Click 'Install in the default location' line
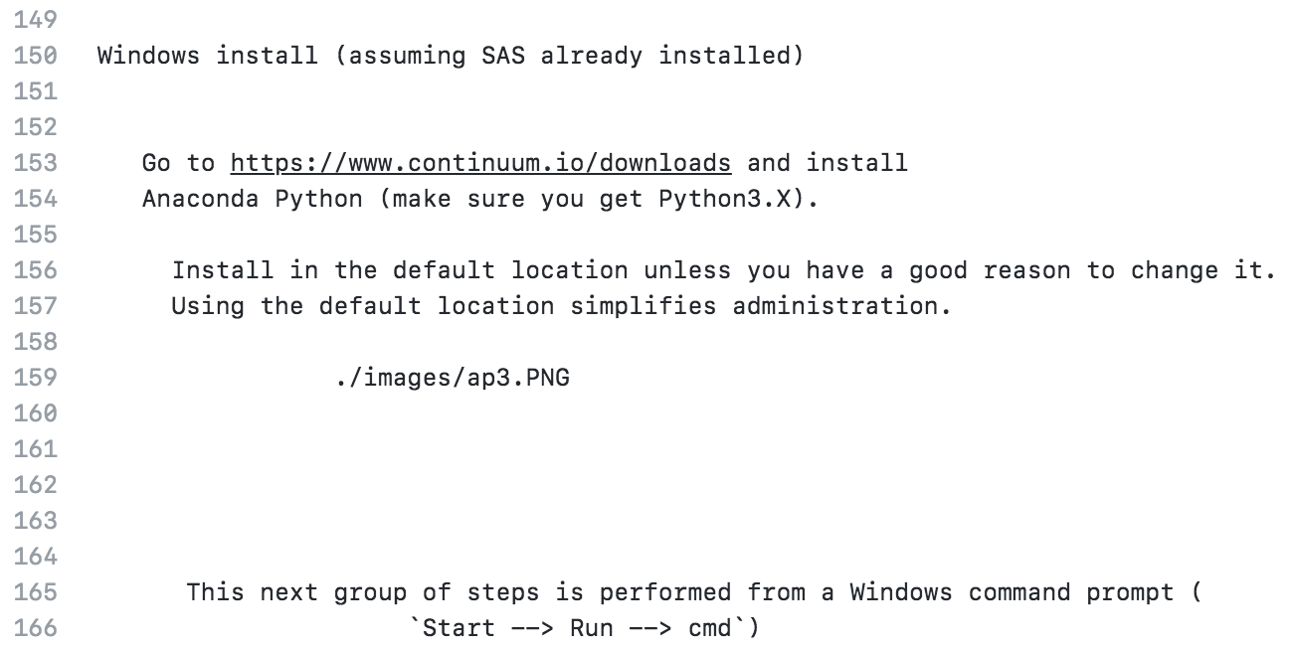The width and height of the screenshot is (1291, 650). coord(398,270)
